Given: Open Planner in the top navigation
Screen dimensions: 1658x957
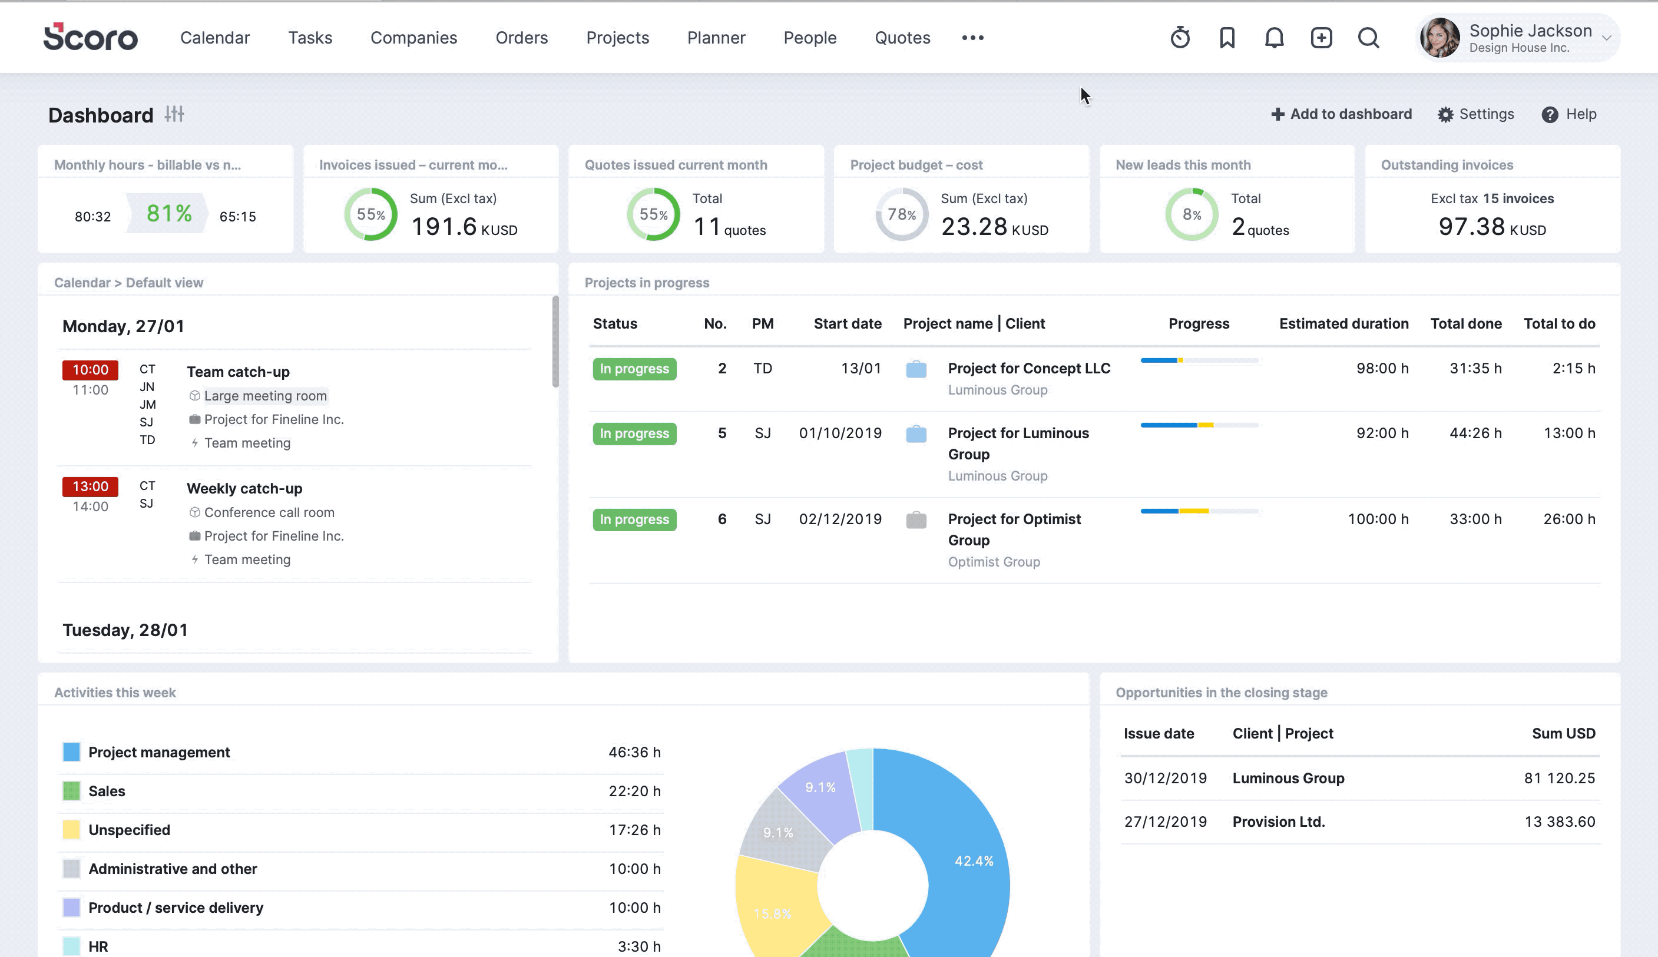Looking at the screenshot, I should click(x=716, y=38).
